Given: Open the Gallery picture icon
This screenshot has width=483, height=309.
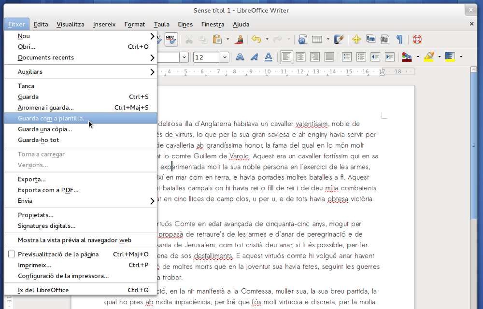Looking at the screenshot, I should 371,40.
